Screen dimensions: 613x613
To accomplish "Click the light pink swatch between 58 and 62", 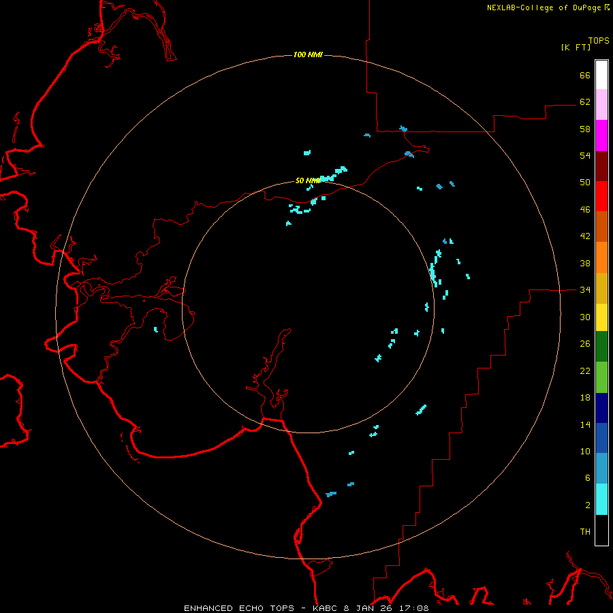I will click(x=601, y=105).
